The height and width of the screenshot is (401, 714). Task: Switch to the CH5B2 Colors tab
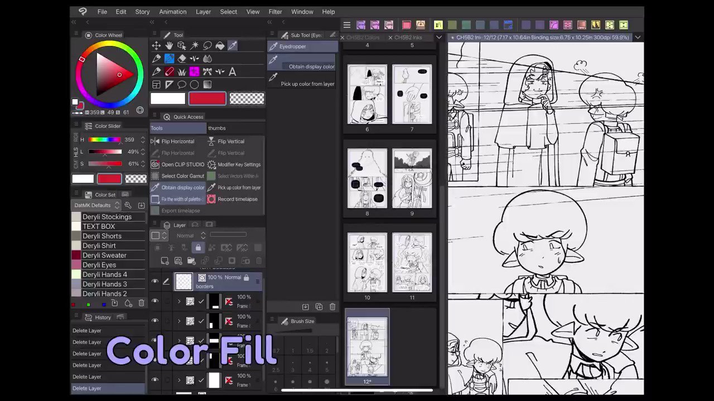363,37
